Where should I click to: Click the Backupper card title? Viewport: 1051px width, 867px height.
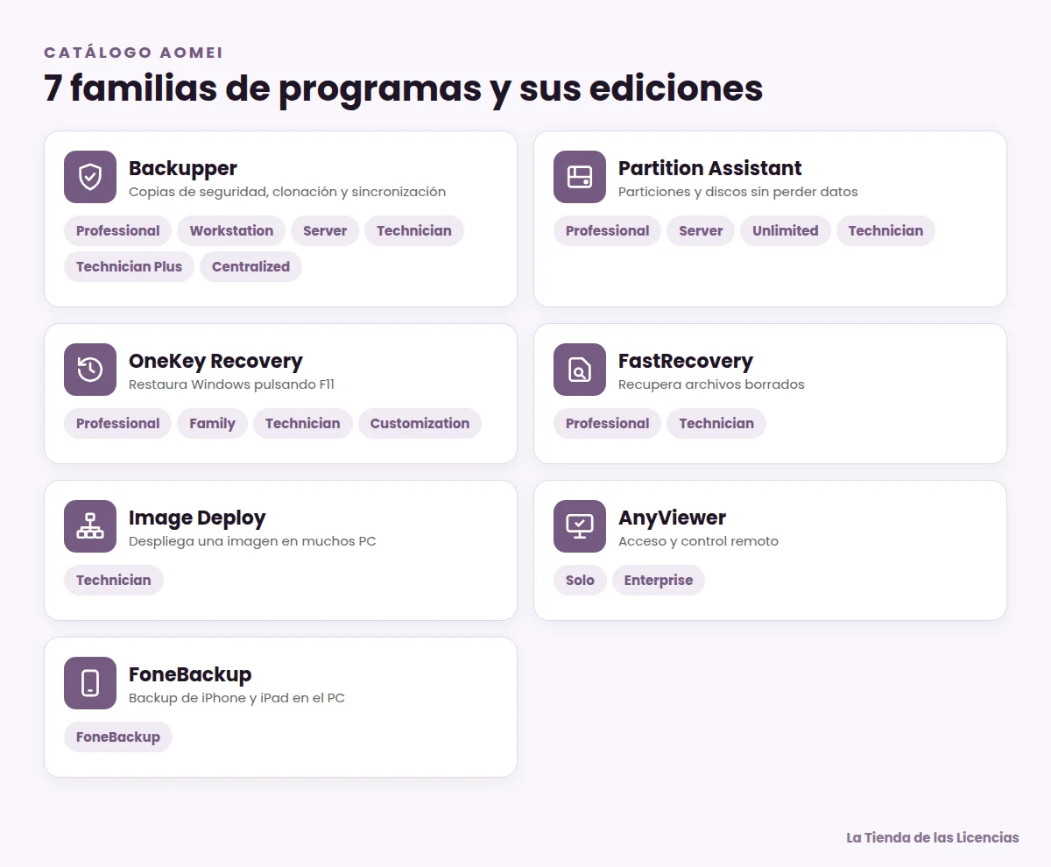pyautogui.click(x=183, y=168)
